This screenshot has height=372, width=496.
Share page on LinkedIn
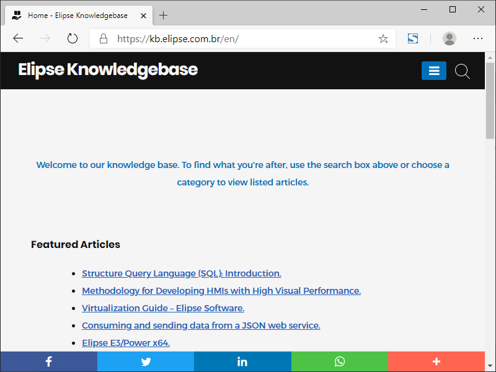(x=242, y=361)
